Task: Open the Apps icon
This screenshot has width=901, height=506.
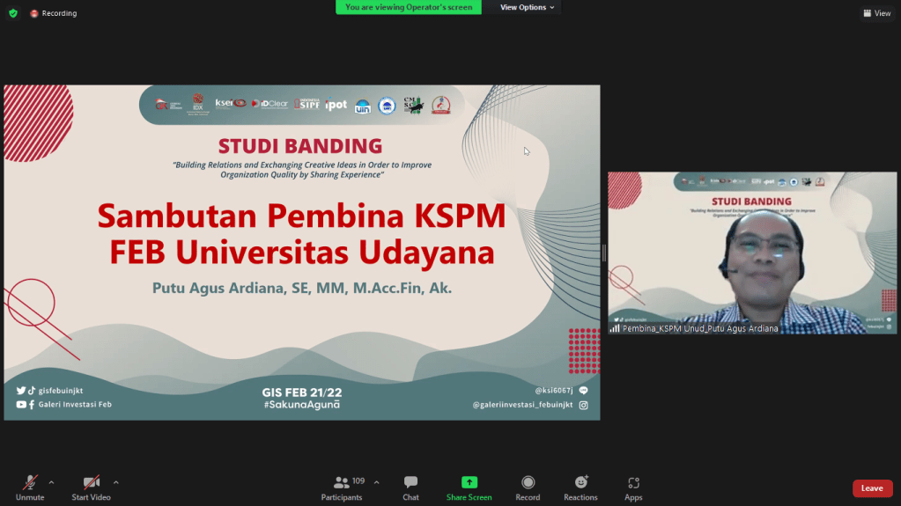Action: [633, 482]
